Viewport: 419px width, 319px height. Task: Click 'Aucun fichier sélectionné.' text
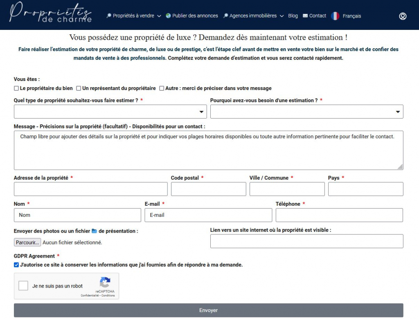coord(72,243)
